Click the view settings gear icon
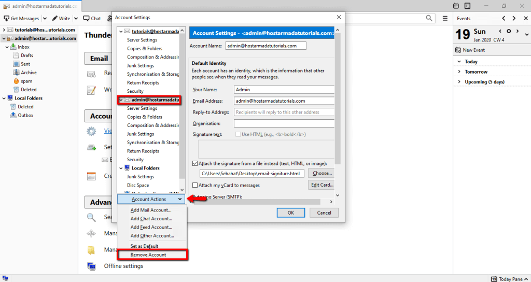The height and width of the screenshot is (282, 531). click(91, 131)
